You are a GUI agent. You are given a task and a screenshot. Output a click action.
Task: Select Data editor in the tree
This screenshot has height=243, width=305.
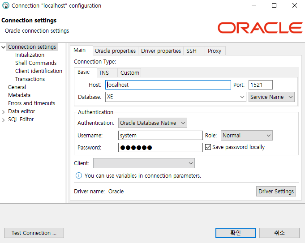[x=21, y=111]
